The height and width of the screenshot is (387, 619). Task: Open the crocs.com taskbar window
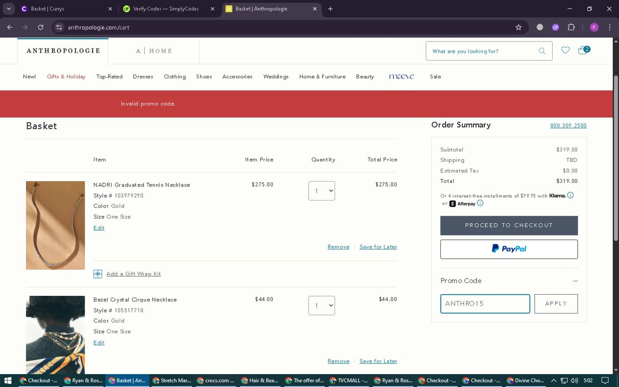[x=216, y=380]
